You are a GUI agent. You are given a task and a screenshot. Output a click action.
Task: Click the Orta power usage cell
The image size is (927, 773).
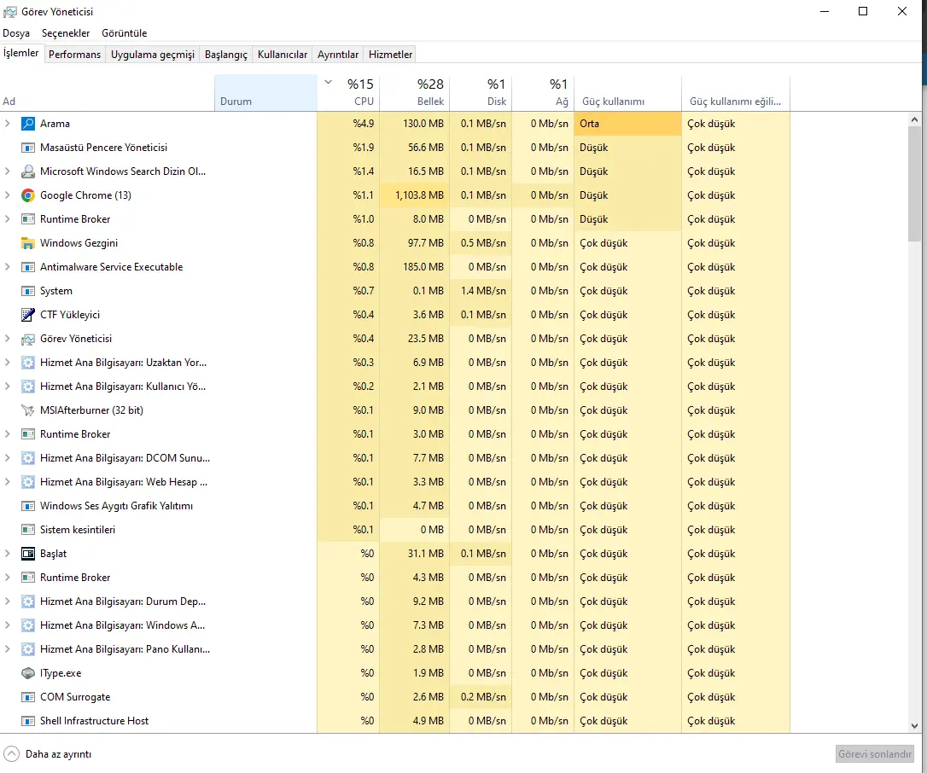628,124
